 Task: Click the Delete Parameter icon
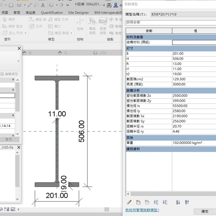[x=147, y=202]
